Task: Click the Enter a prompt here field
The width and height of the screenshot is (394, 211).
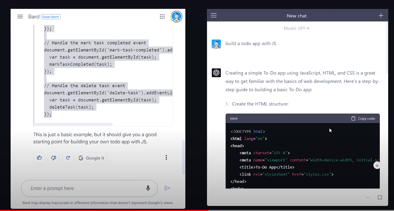Action: pos(89,188)
